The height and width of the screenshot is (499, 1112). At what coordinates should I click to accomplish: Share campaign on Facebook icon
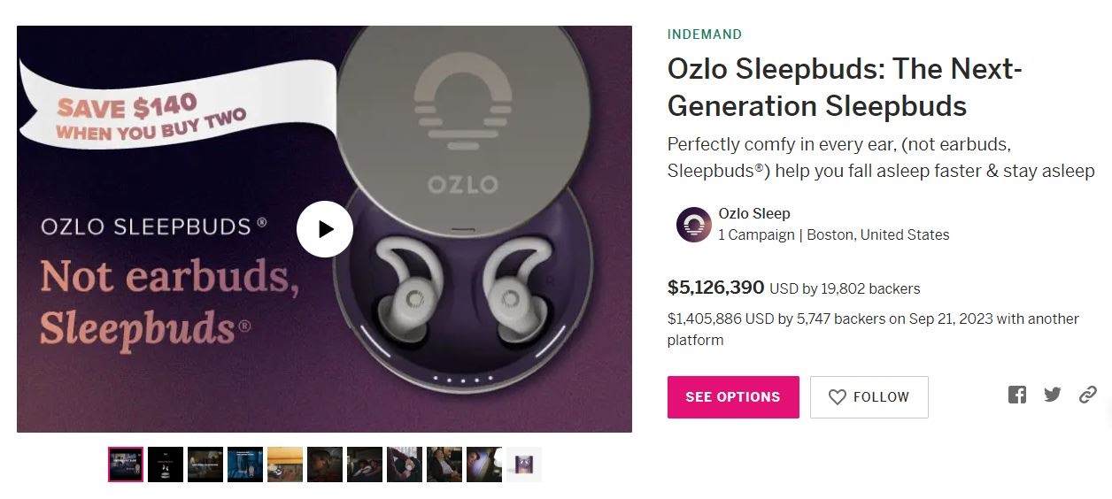[x=1017, y=395]
